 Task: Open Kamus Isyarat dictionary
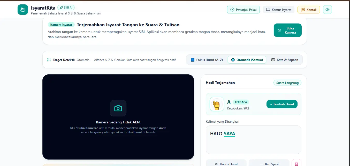point(279,10)
